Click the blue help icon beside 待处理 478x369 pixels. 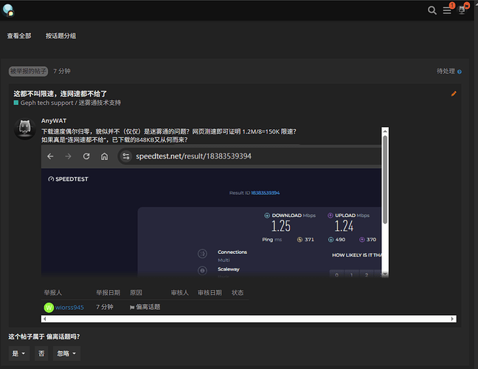click(460, 72)
